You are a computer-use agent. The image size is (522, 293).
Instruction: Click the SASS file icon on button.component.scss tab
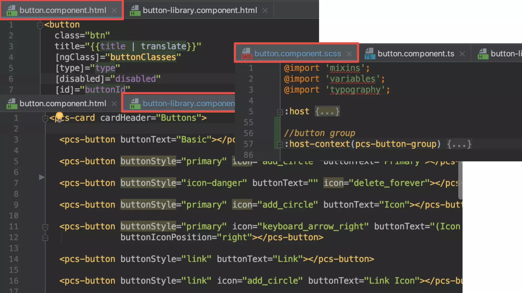pyautogui.click(x=246, y=54)
